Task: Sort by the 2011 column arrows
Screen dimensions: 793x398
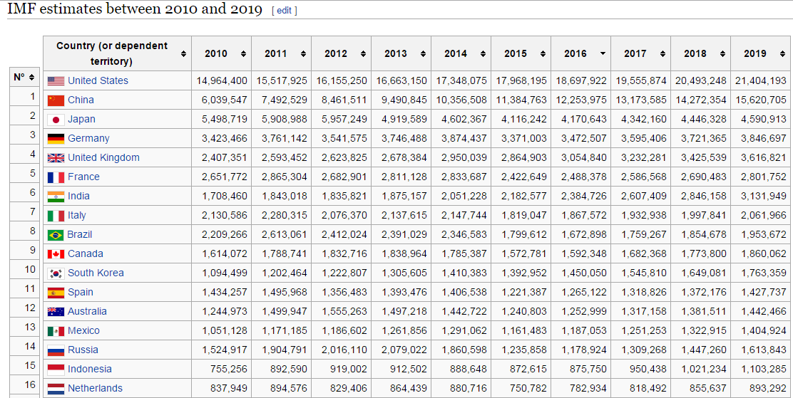Action: click(303, 53)
